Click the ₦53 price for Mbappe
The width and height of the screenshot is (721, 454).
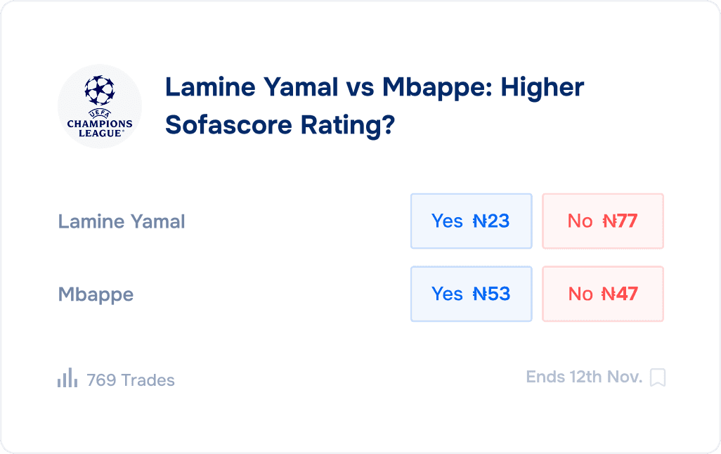pos(491,294)
